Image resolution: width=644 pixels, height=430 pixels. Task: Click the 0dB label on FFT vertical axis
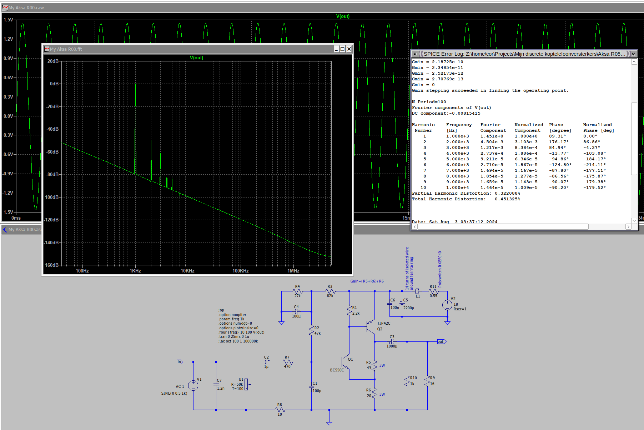54,84
